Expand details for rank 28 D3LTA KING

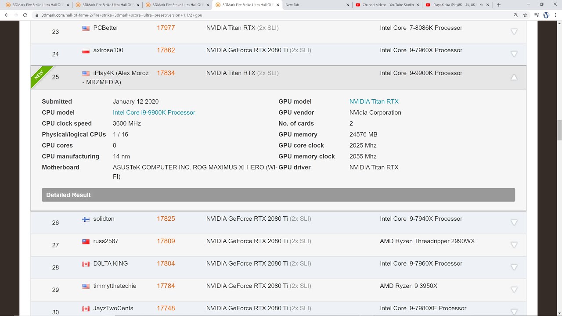point(514,267)
